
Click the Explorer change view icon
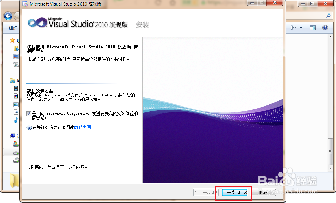293,28
